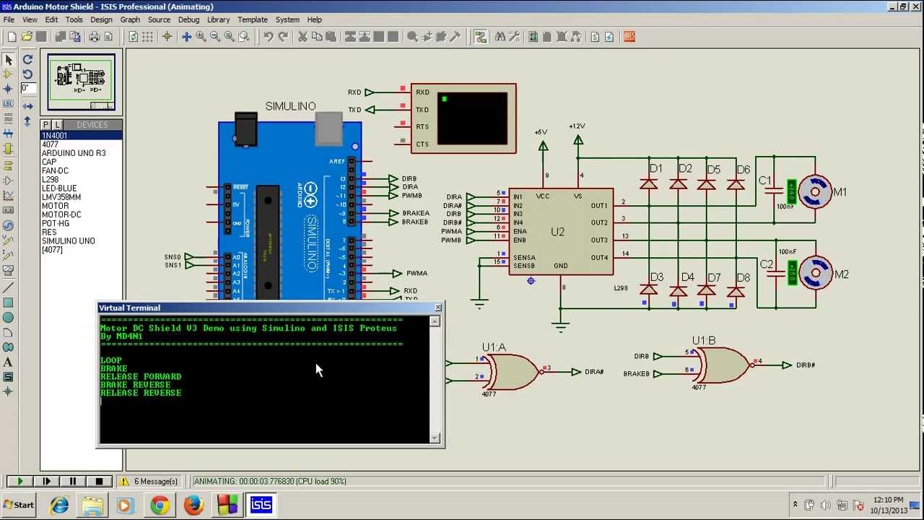Image resolution: width=924 pixels, height=520 pixels.
Task: Select 1N4001 in the devices list
Action: (x=81, y=136)
